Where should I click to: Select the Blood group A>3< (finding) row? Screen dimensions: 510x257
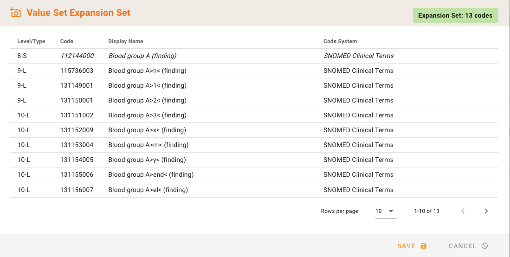click(x=147, y=115)
